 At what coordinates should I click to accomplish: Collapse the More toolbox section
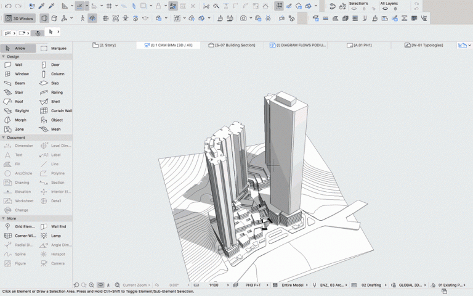pyautogui.click(x=11, y=218)
